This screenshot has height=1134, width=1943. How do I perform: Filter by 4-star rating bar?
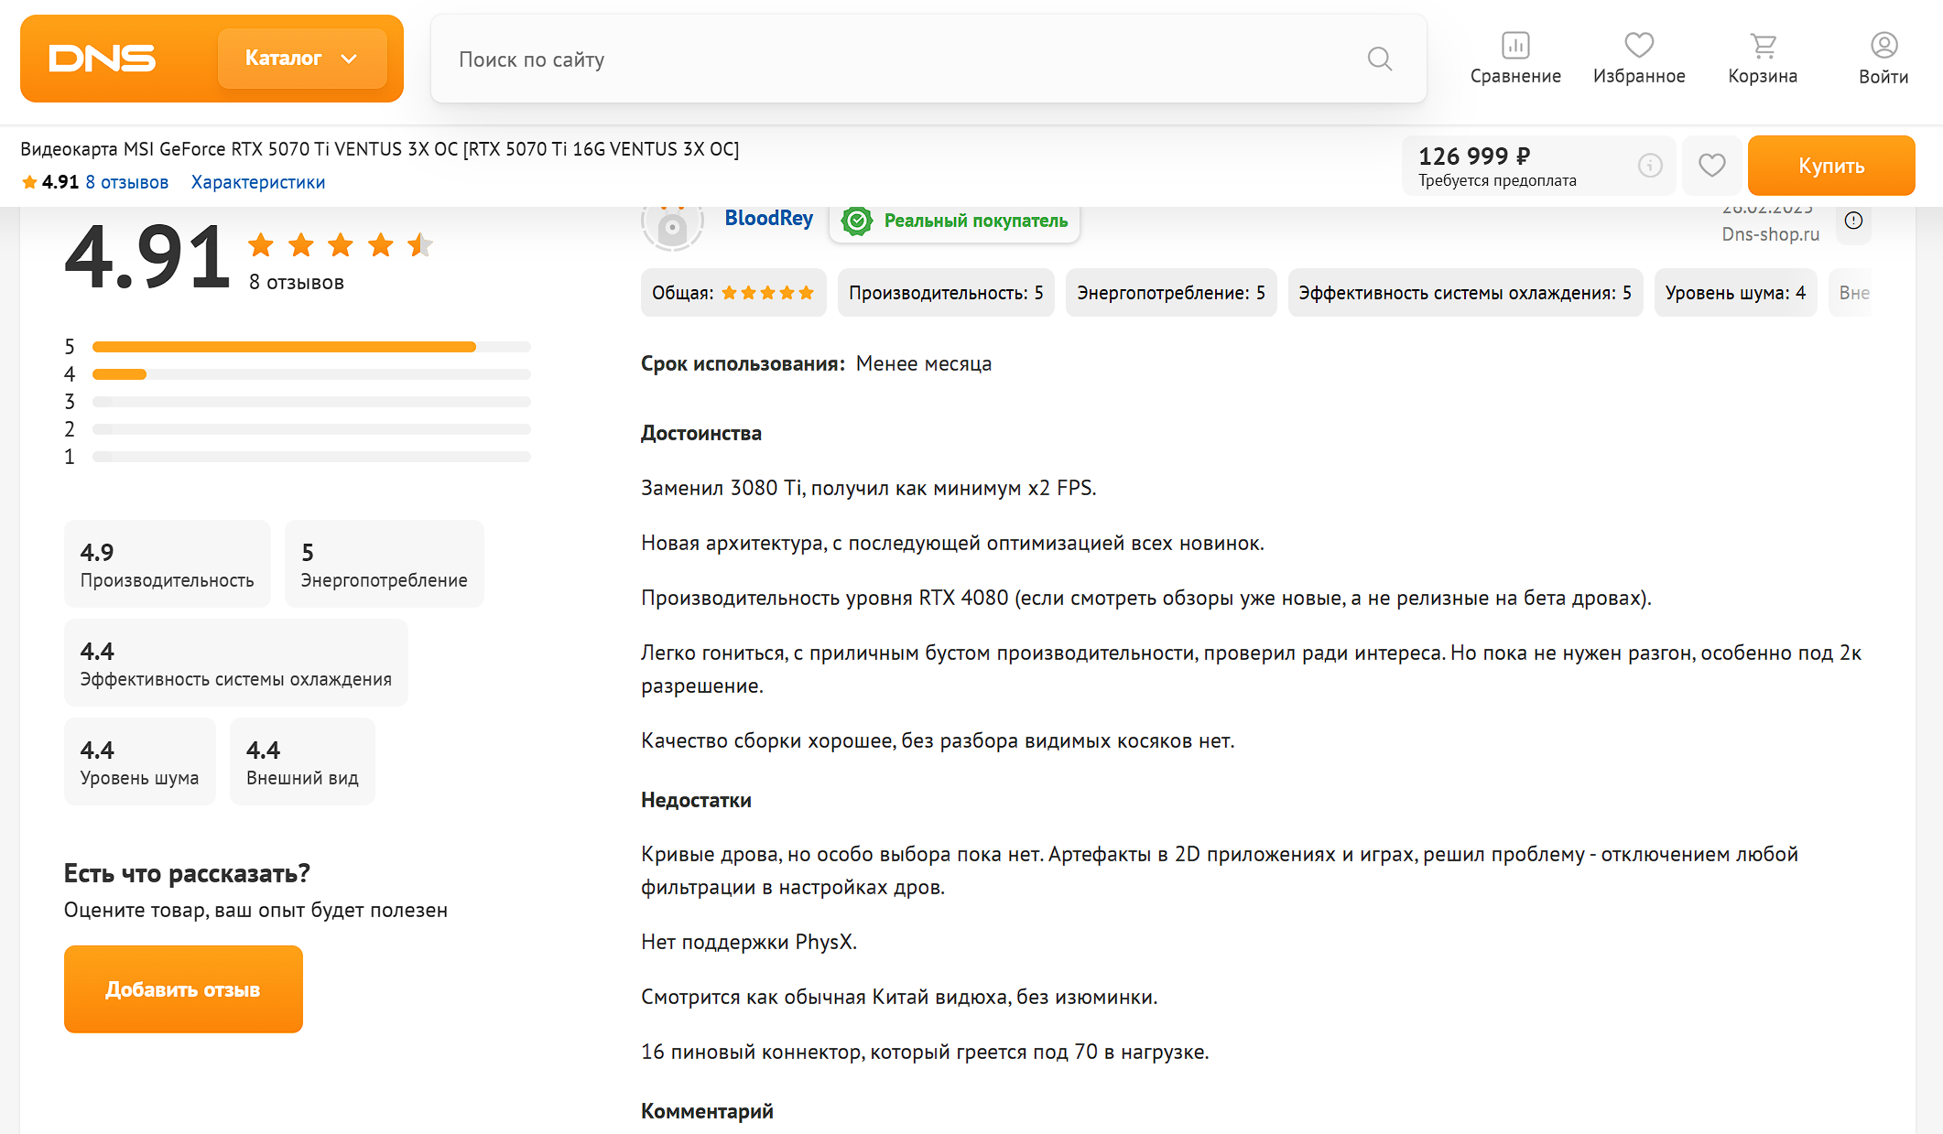(x=311, y=374)
